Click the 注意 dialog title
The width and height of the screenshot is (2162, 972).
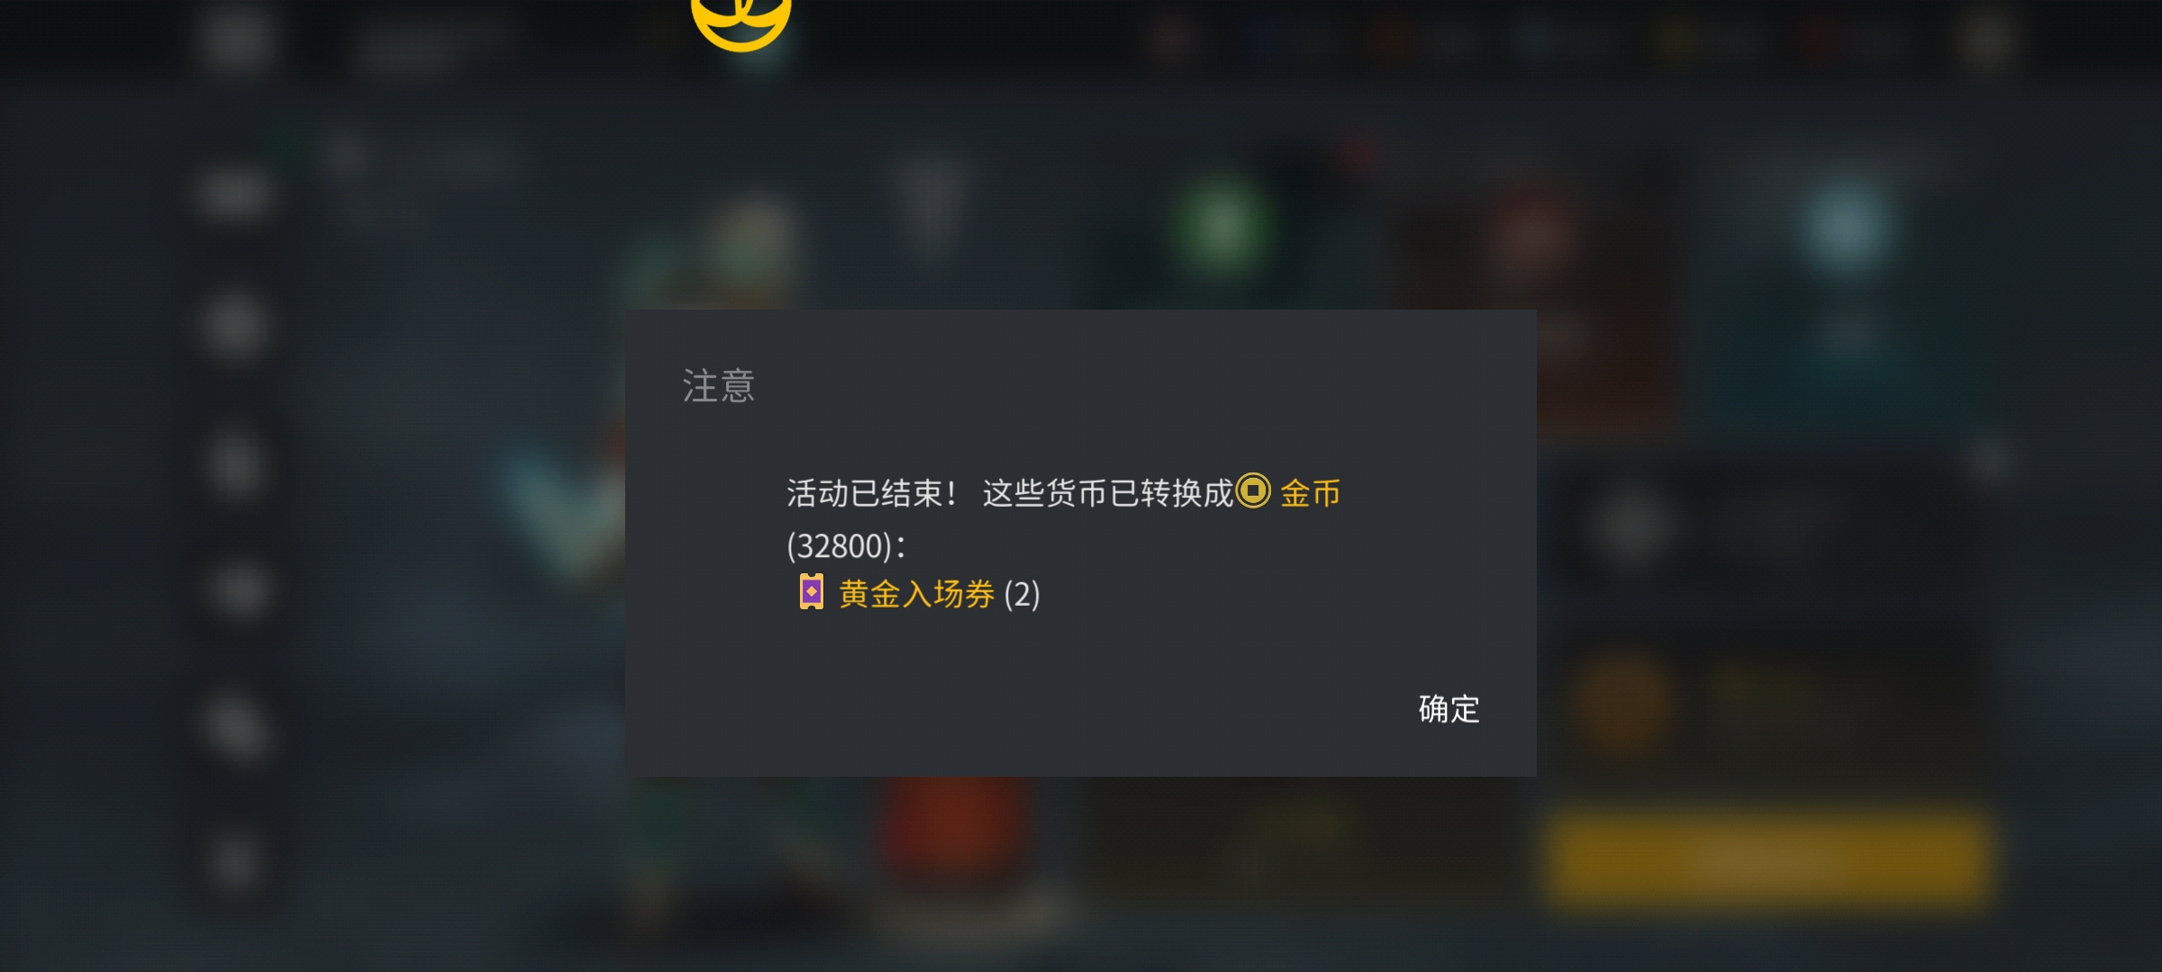[x=718, y=386]
